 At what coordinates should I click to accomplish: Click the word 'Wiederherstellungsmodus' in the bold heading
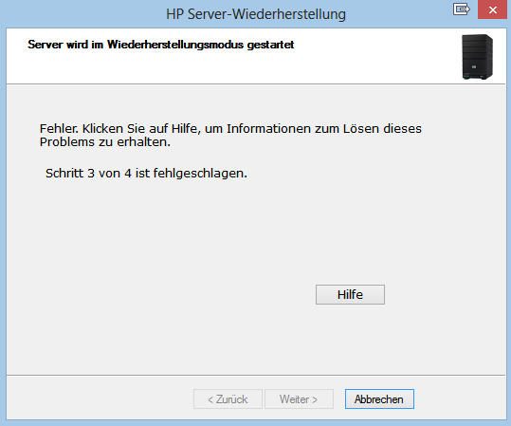pyautogui.click(x=175, y=45)
